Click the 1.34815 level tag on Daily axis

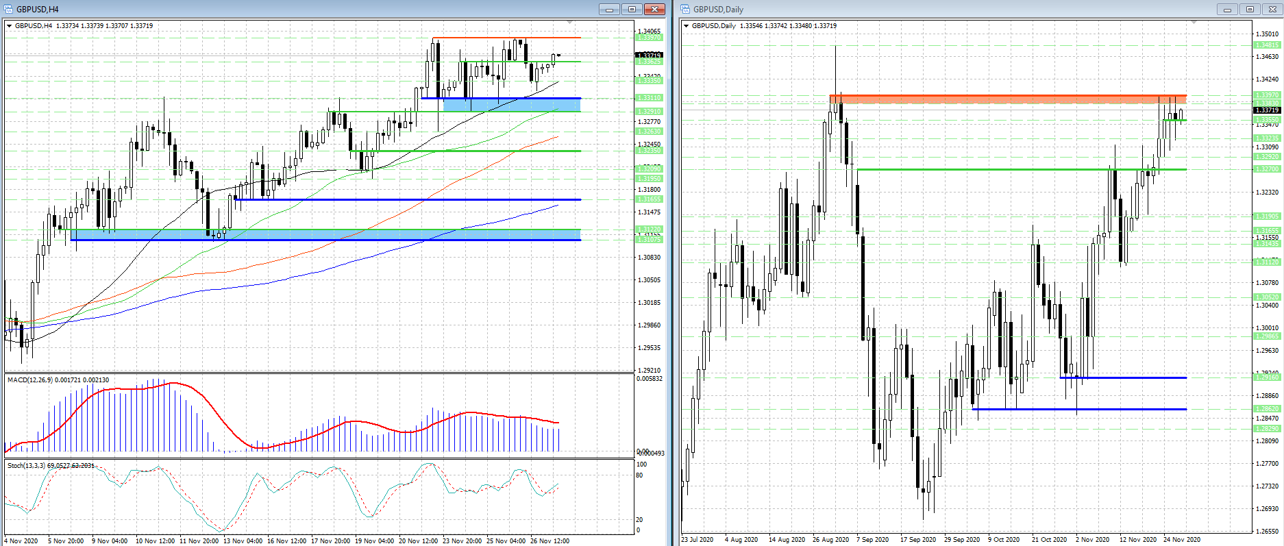point(1267,45)
